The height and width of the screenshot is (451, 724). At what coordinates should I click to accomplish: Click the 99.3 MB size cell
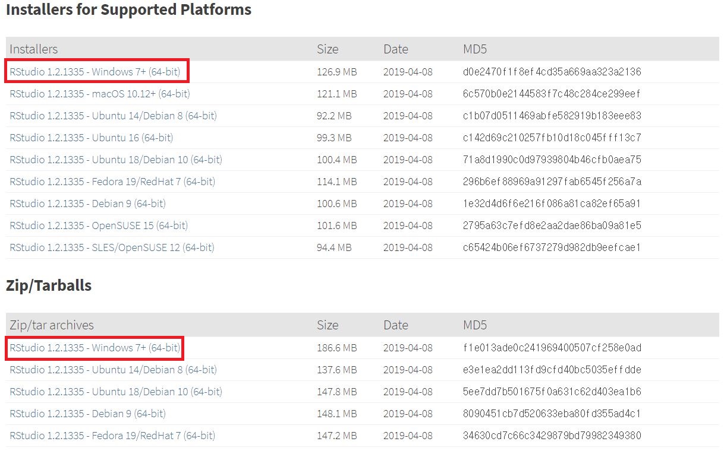tap(334, 138)
